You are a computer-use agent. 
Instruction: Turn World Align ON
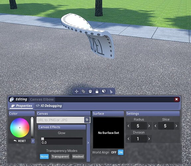click(121, 152)
